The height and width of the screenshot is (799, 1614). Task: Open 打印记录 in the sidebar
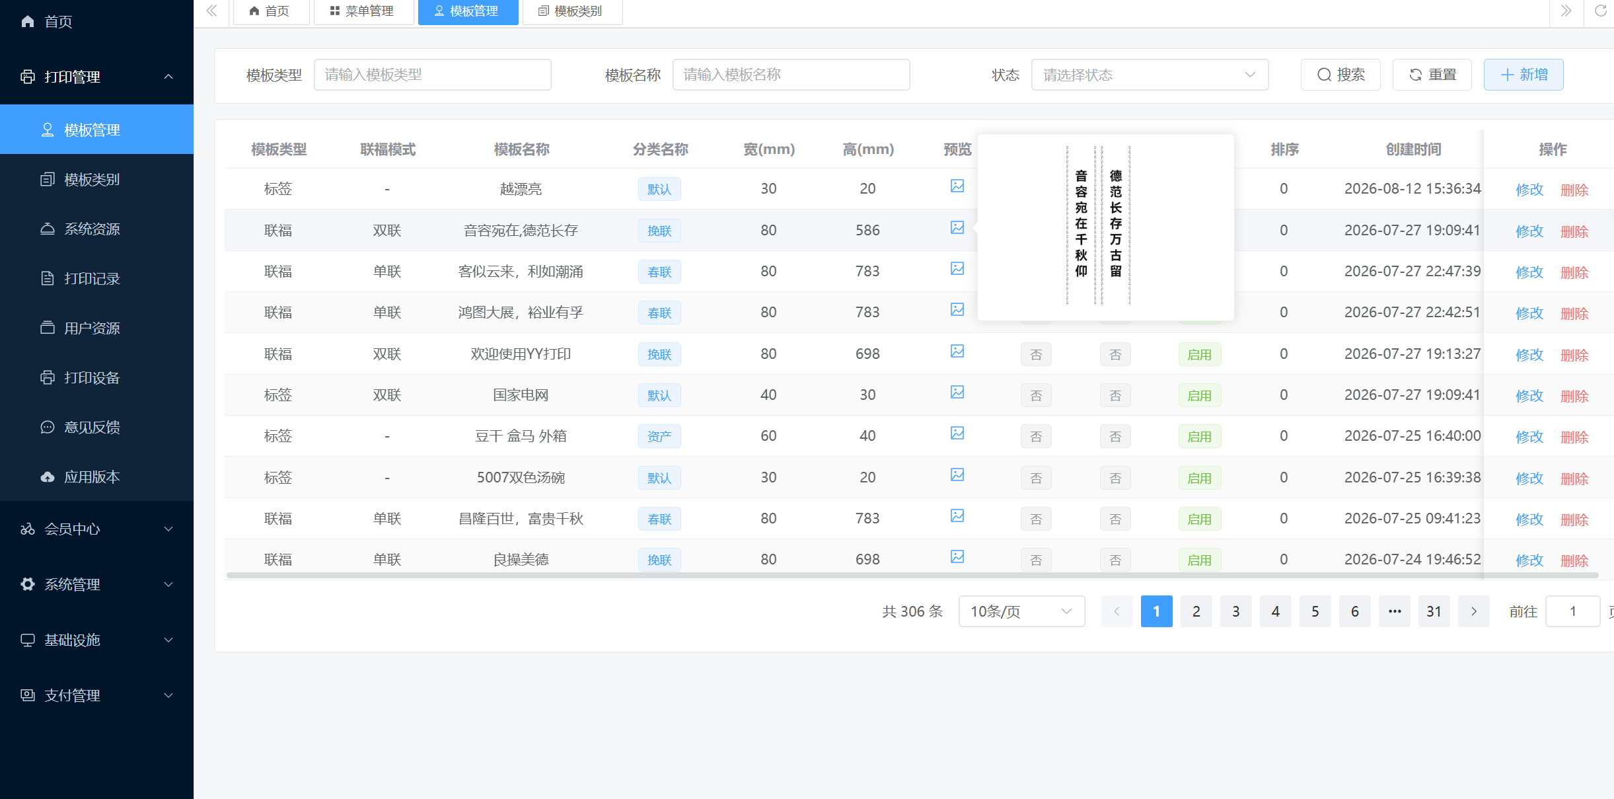96,278
